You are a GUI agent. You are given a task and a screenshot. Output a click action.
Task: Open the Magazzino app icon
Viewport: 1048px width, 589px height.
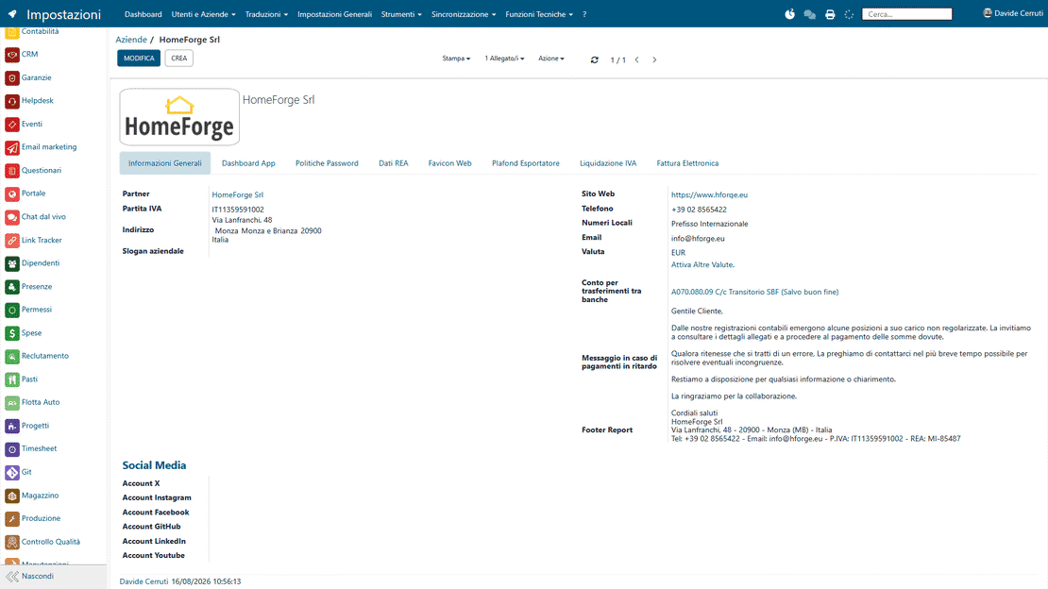click(12, 496)
